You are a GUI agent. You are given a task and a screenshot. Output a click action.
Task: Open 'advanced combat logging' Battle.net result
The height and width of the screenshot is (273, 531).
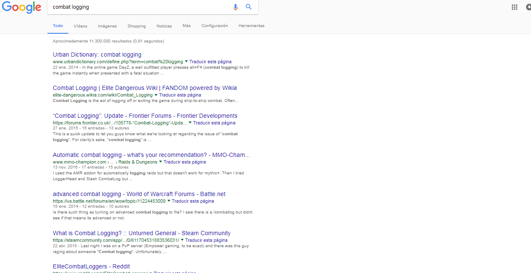click(139, 194)
